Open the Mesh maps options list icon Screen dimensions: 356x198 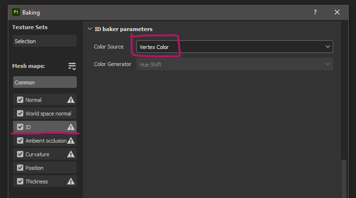click(x=72, y=66)
